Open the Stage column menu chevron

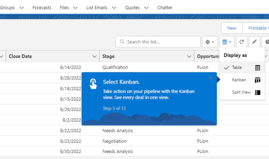point(189,56)
